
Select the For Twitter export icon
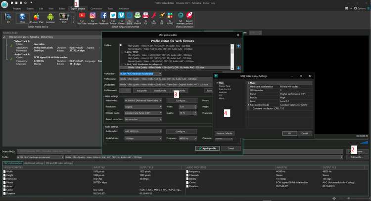coord(113,18)
